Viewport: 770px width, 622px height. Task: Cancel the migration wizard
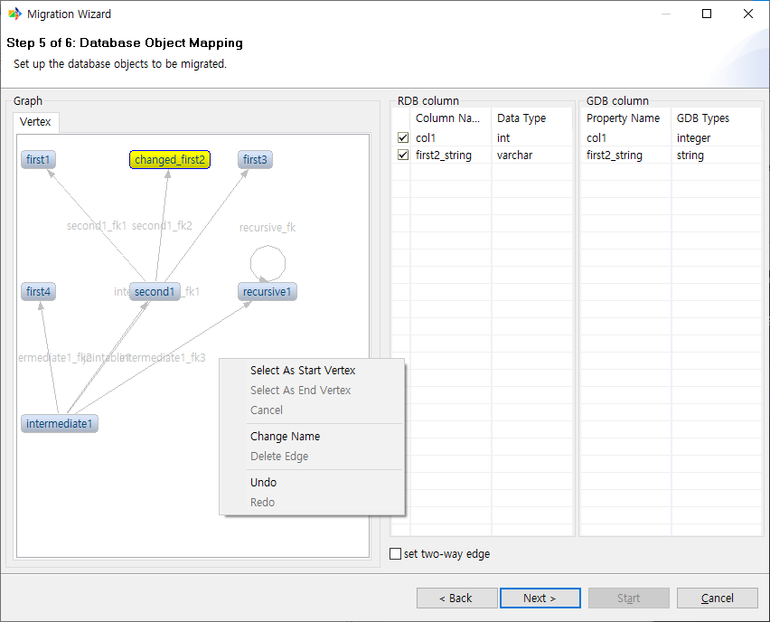[717, 598]
